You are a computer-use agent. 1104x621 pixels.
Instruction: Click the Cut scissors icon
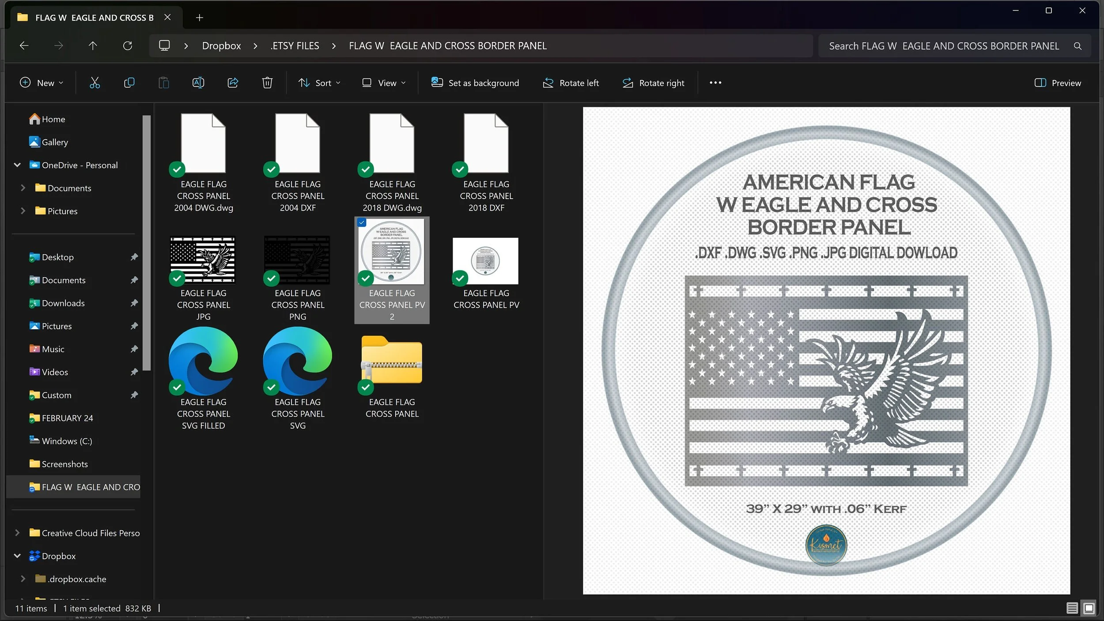coord(95,83)
